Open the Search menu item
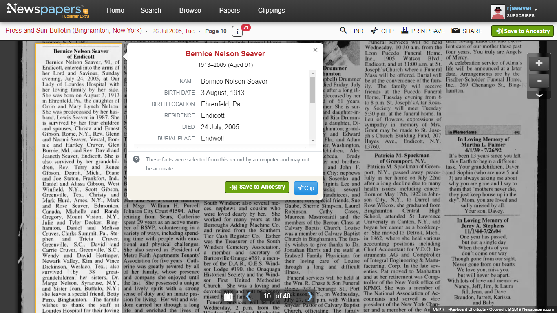557x313 pixels. [151, 10]
